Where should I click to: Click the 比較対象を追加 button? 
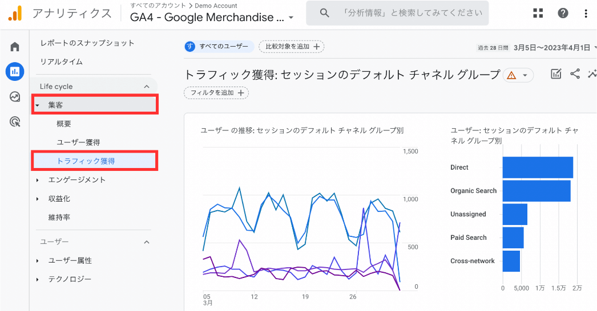coord(292,47)
